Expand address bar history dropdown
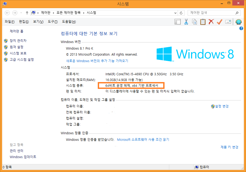Viewport: 246px width, 172px height. (x=175, y=13)
